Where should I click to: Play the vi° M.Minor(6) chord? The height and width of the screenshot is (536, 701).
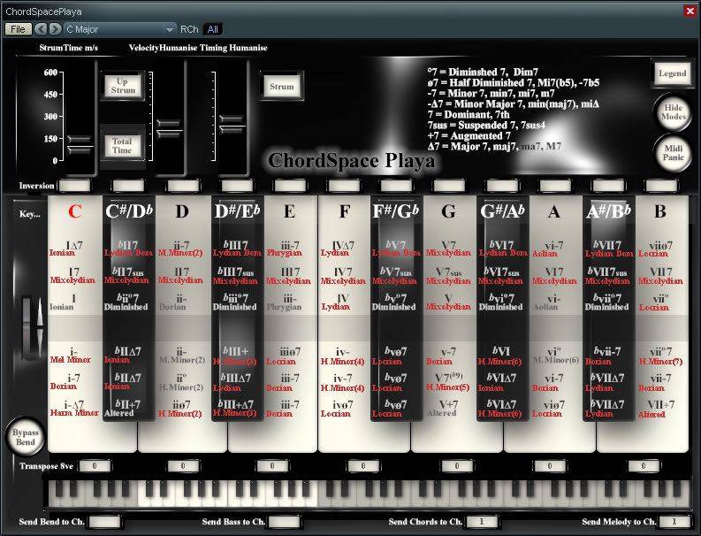(556, 356)
